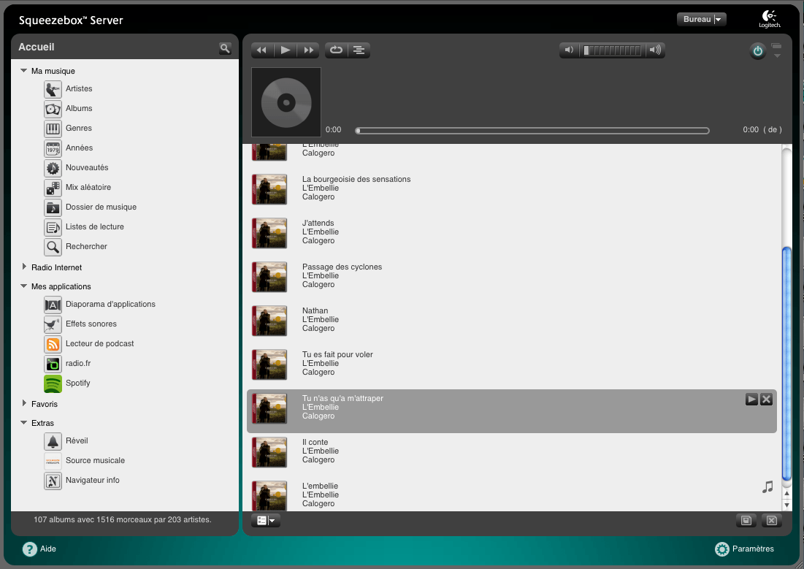The image size is (804, 569).
Task: Click the Squeezebox Server title
Action: (x=71, y=20)
